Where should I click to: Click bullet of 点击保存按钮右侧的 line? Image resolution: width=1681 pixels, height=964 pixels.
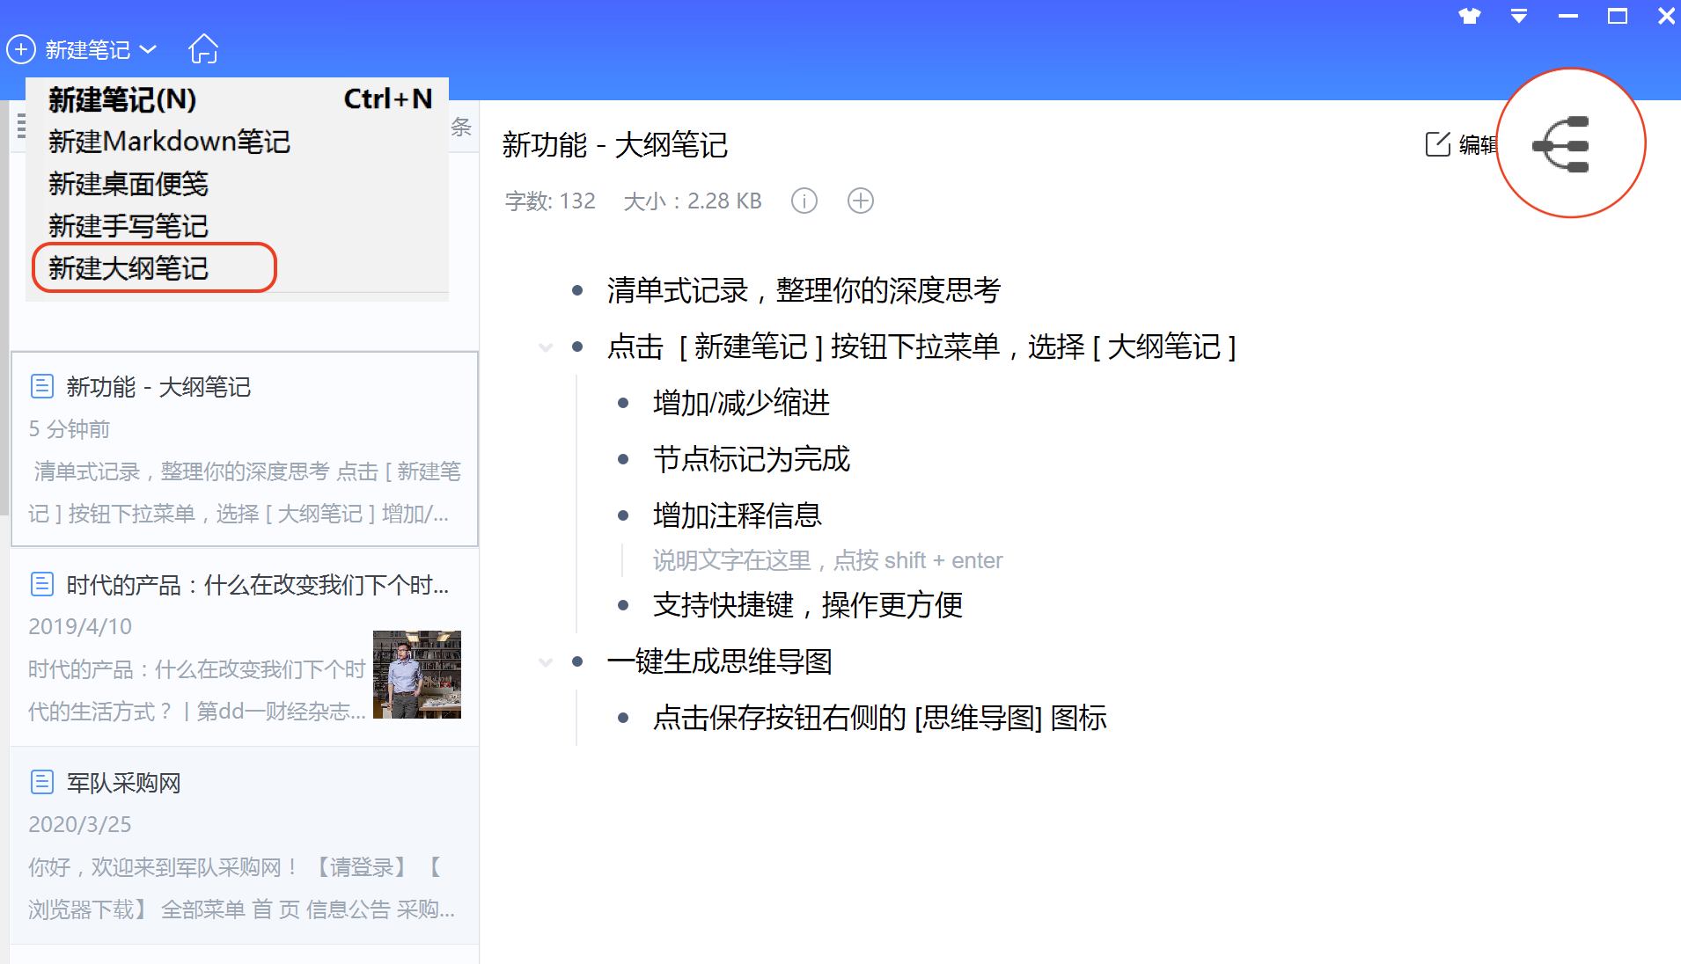[623, 718]
